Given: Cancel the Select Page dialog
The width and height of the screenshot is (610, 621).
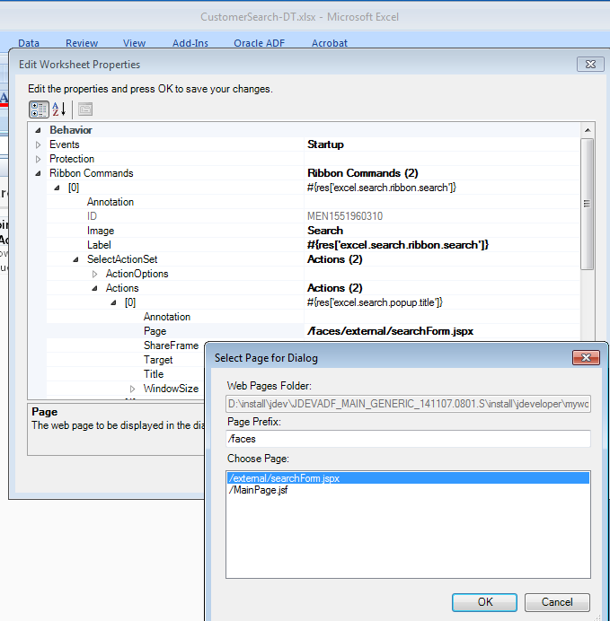Looking at the screenshot, I should pyautogui.click(x=557, y=602).
